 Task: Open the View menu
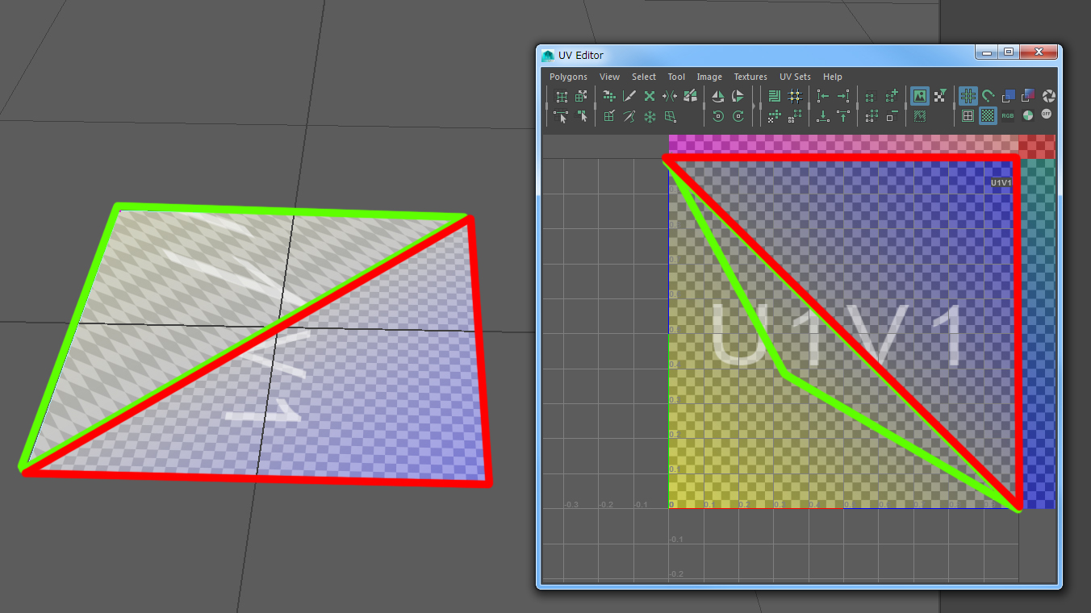tap(610, 77)
